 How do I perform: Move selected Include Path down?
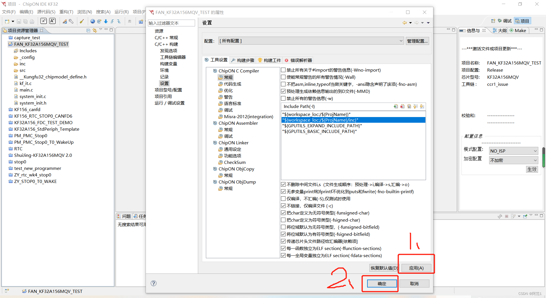(x=422, y=106)
